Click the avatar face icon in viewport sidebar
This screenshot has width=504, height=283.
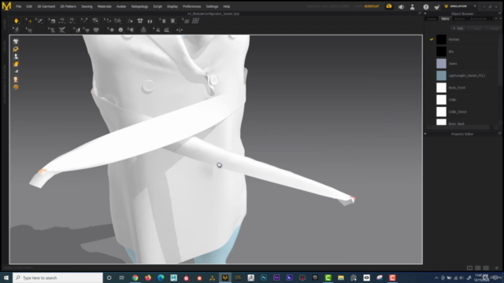16,79
